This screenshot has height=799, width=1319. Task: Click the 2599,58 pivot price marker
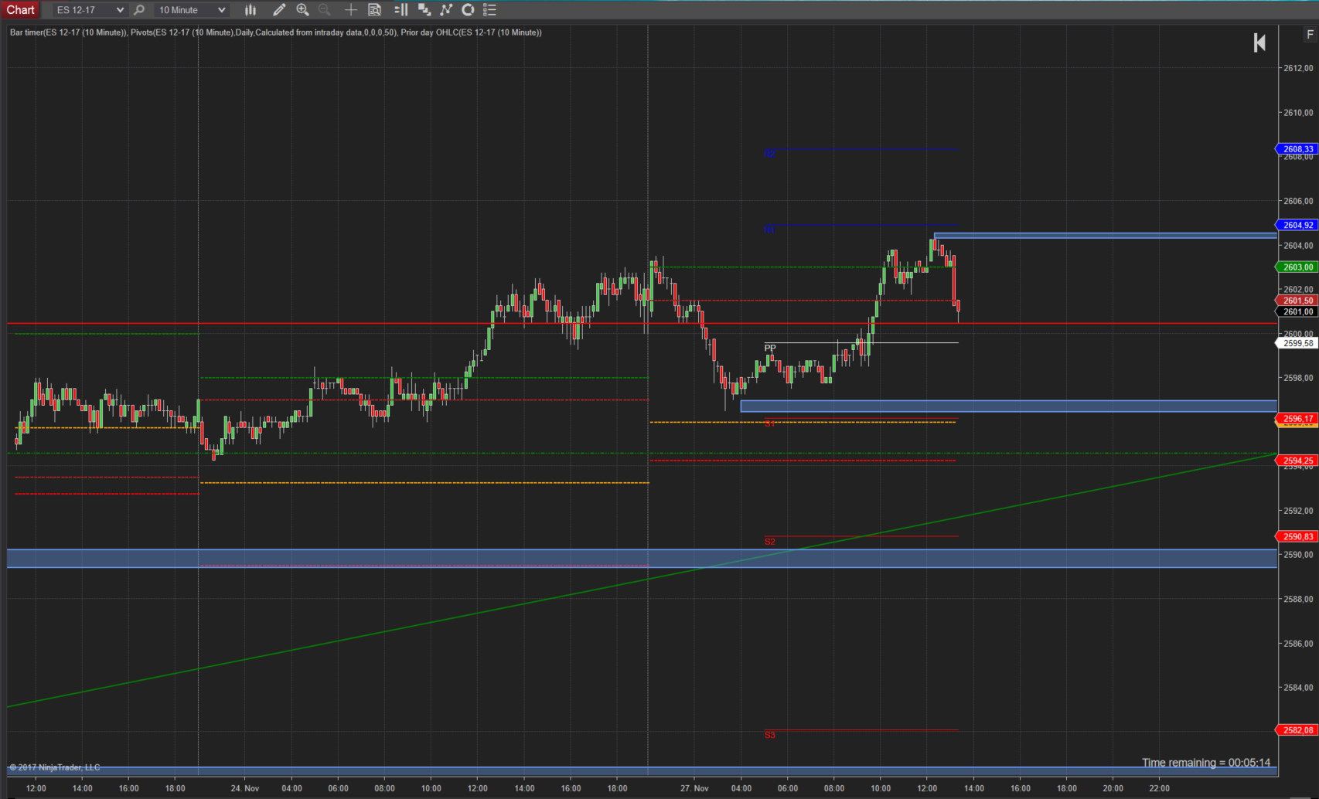tap(1296, 343)
